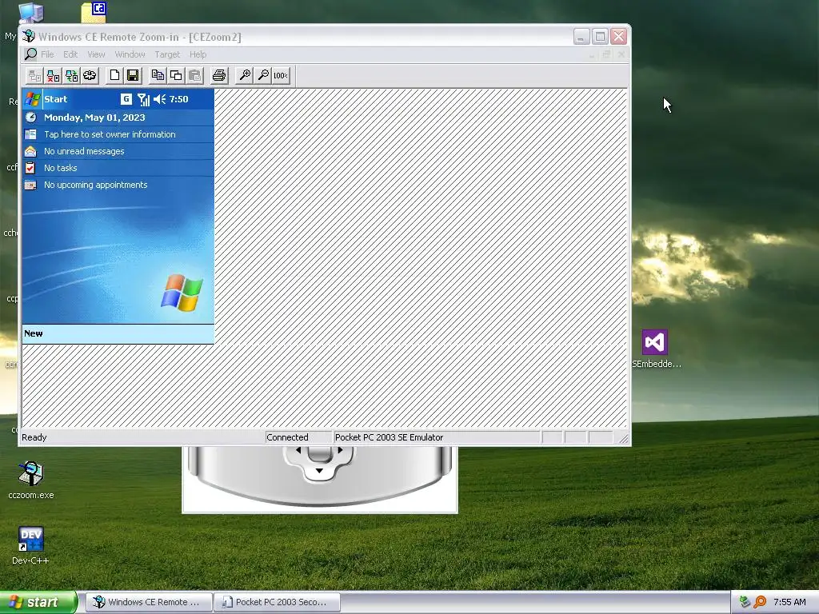Click the Start flag in the Pocket PC capture
The width and height of the screenshot is (819, 614).
pyautogui.click(x=32, y=99)
